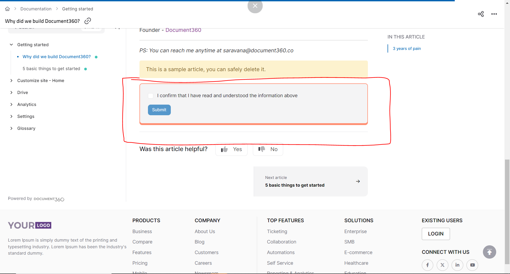Open the three-dot more options menu

(494, 14)
